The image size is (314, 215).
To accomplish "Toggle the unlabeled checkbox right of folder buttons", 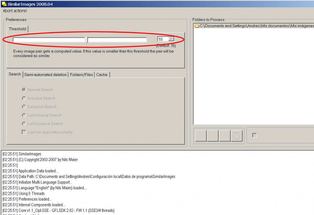I will pos(255,135).
